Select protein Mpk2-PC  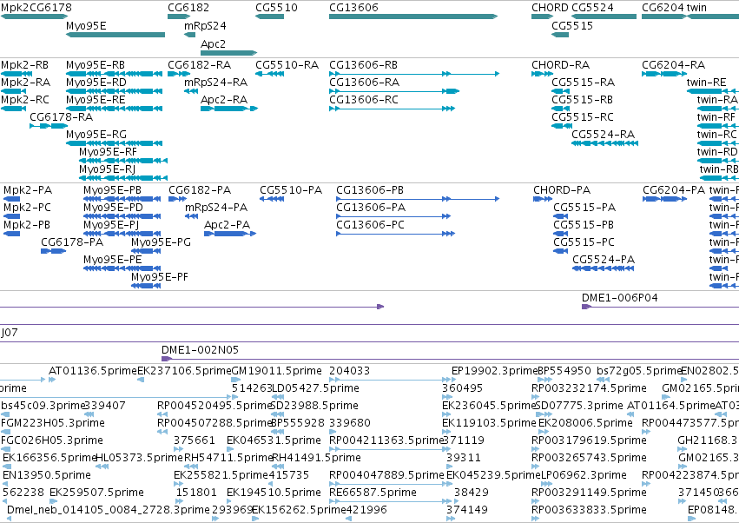[11, 216]
